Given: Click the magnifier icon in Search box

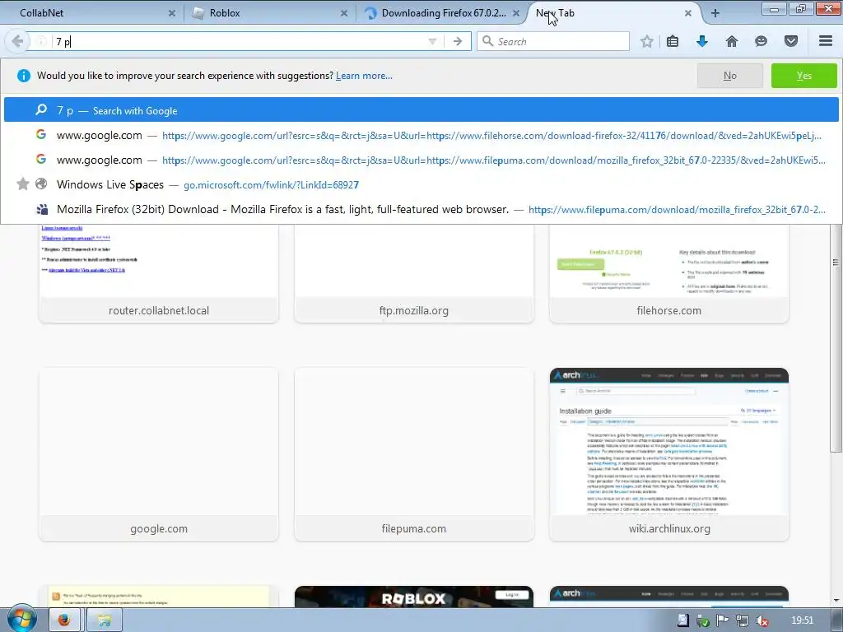Looking at the screenshot, I should click(487, 41).
